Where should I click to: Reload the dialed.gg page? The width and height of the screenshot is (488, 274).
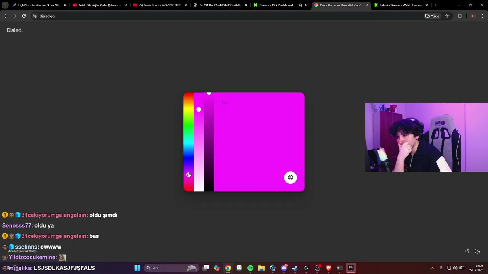click(24, 16)
